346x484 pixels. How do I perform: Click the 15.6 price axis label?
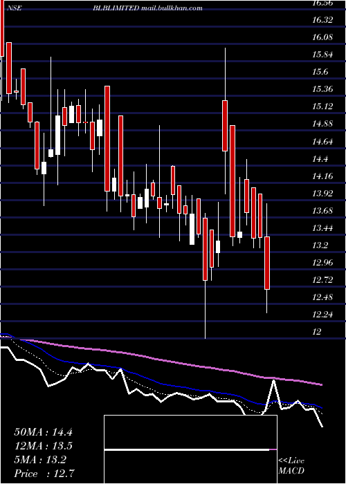[x=320, y=72]
